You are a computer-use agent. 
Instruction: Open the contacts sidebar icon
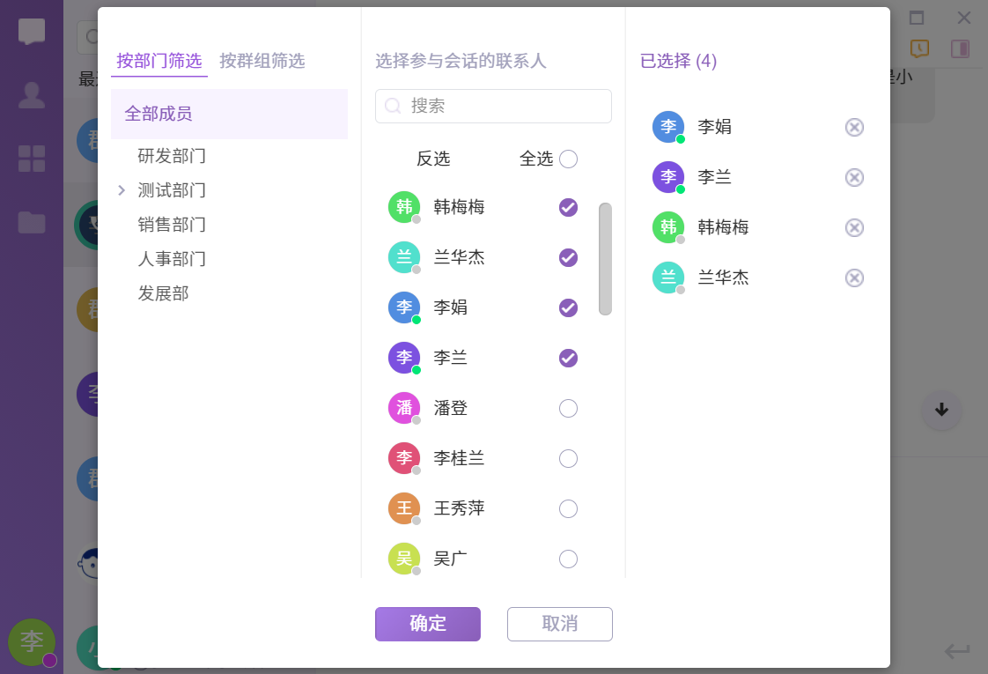coord(32,95)
